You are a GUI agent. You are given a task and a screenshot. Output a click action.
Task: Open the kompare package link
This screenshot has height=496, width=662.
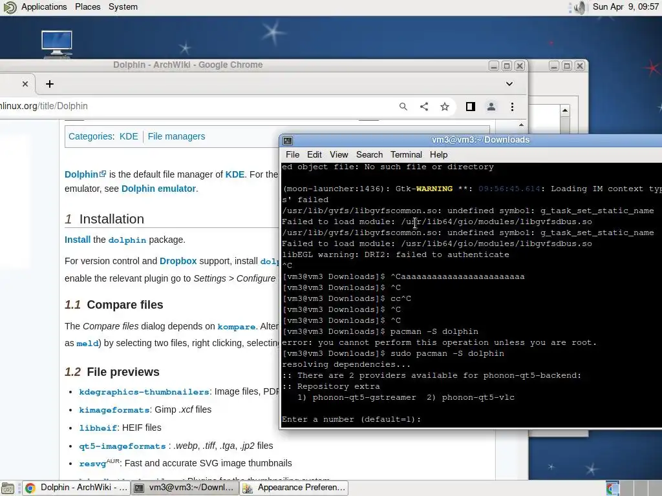[237, 326]
